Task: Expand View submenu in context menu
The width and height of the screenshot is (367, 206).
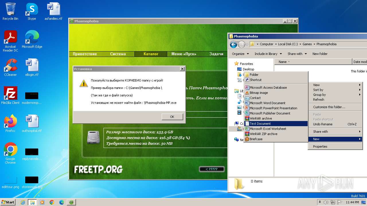Action: coord(335,85)
